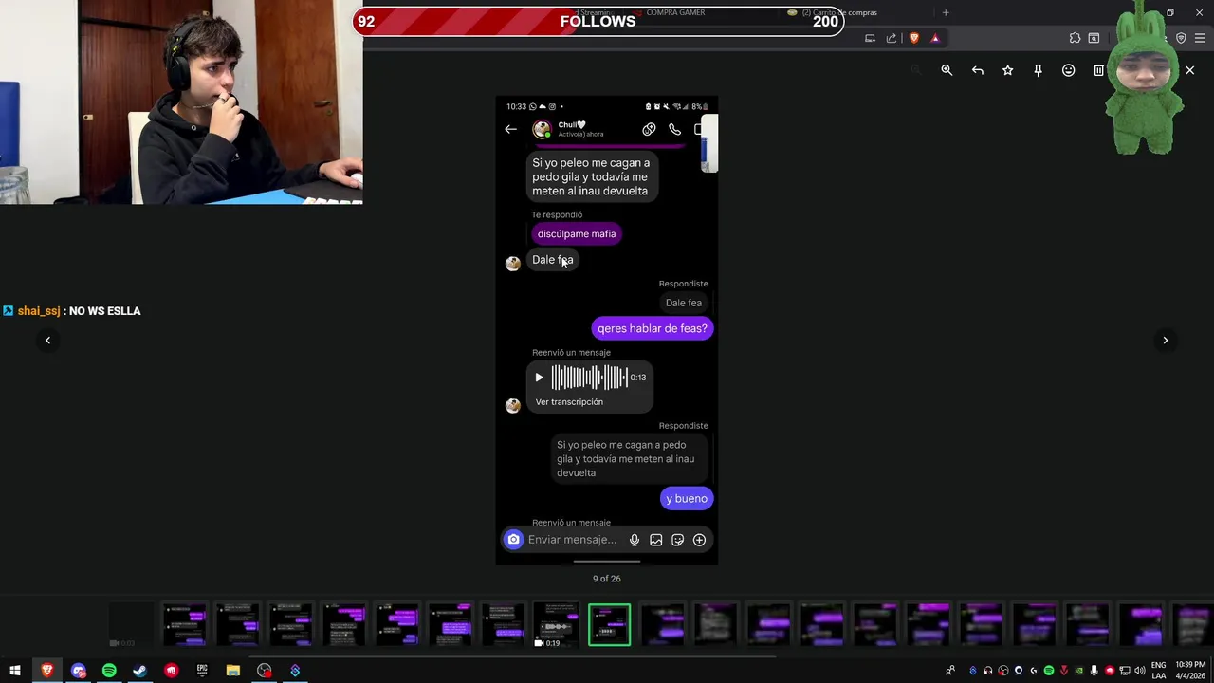Click the 'Enviar mensaje...' input field

click(573, 540)
